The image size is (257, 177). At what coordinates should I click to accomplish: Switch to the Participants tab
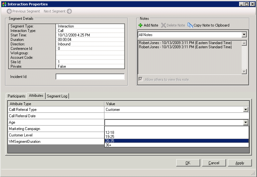pyautogui.click(x=16, y=96)
